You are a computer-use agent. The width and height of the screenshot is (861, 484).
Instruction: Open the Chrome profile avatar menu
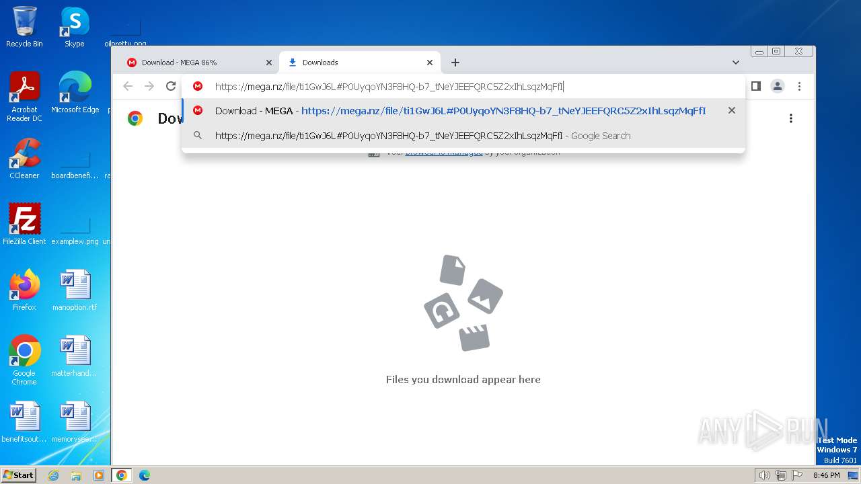point(778,86)
